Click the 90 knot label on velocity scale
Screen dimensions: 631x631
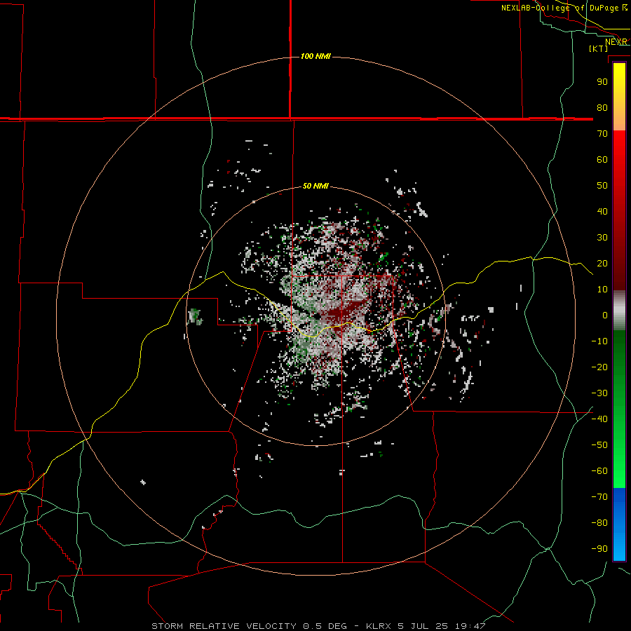pos(602,82)
